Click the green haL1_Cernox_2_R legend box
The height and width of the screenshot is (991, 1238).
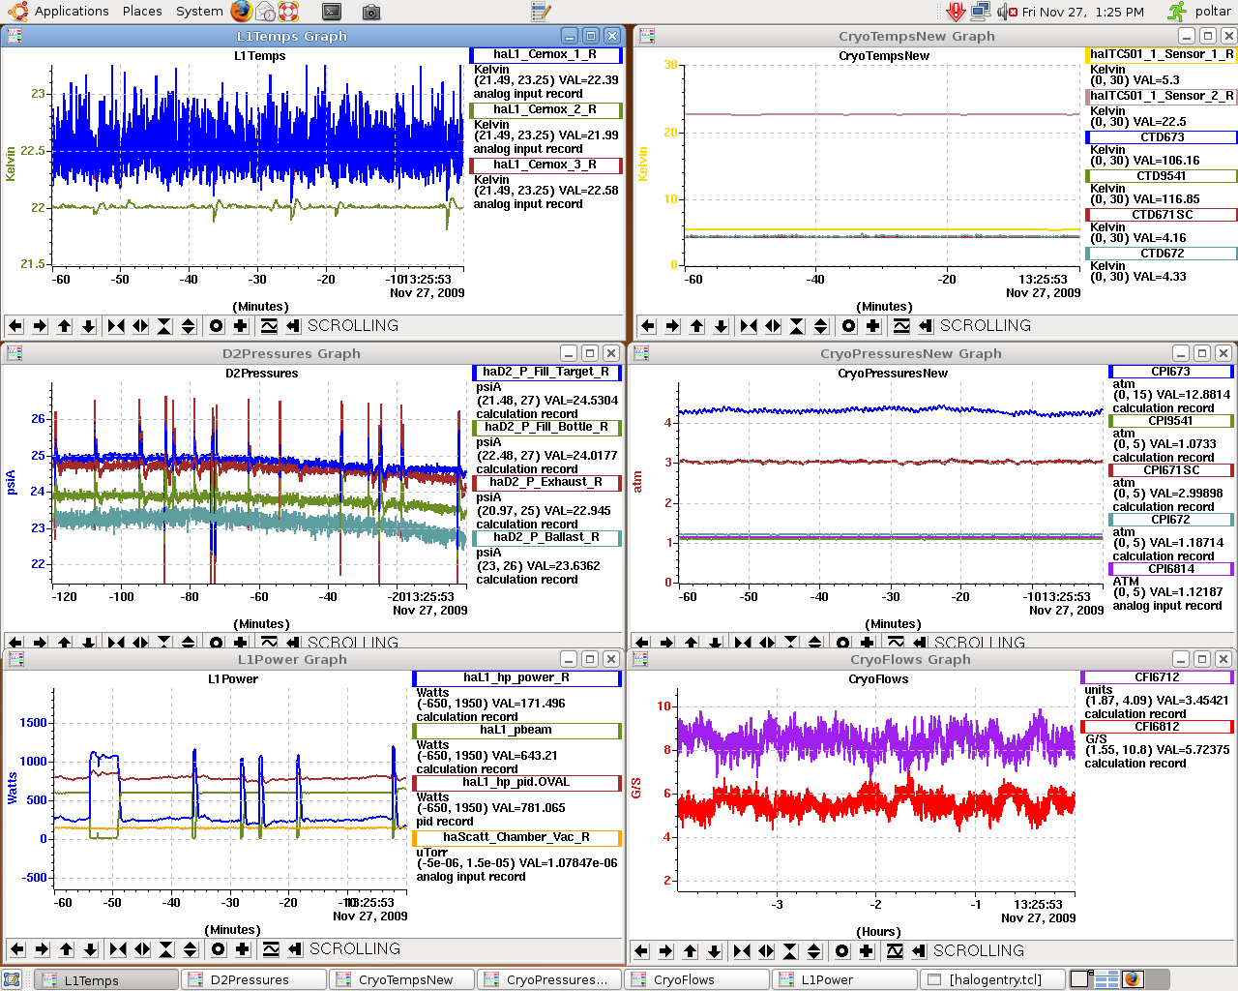click(545, 110)
